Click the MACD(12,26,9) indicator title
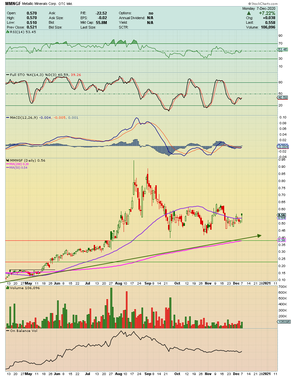The width and height of the screenshot is (292, 377). (24, 117)
